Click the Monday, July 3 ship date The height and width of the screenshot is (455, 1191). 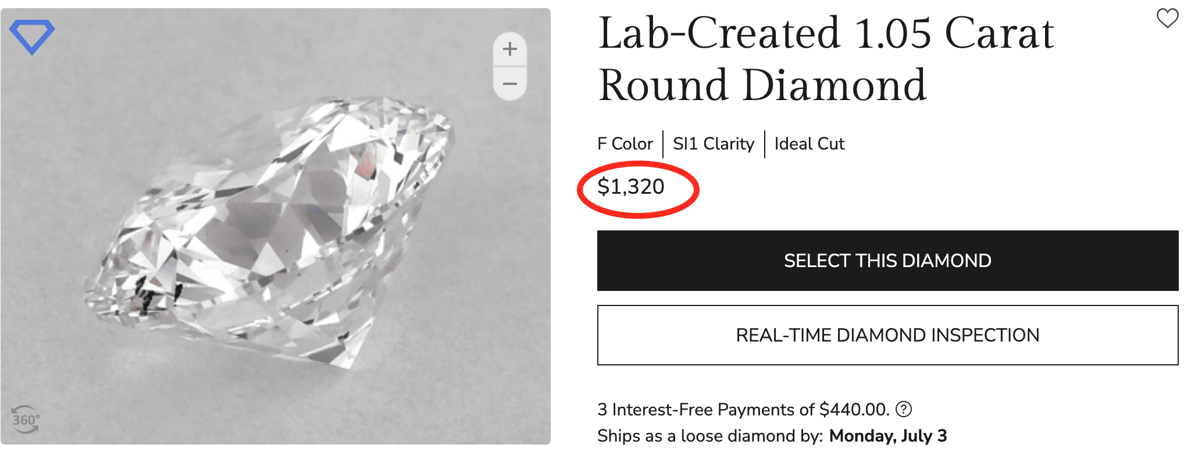[x=888, y=436]
